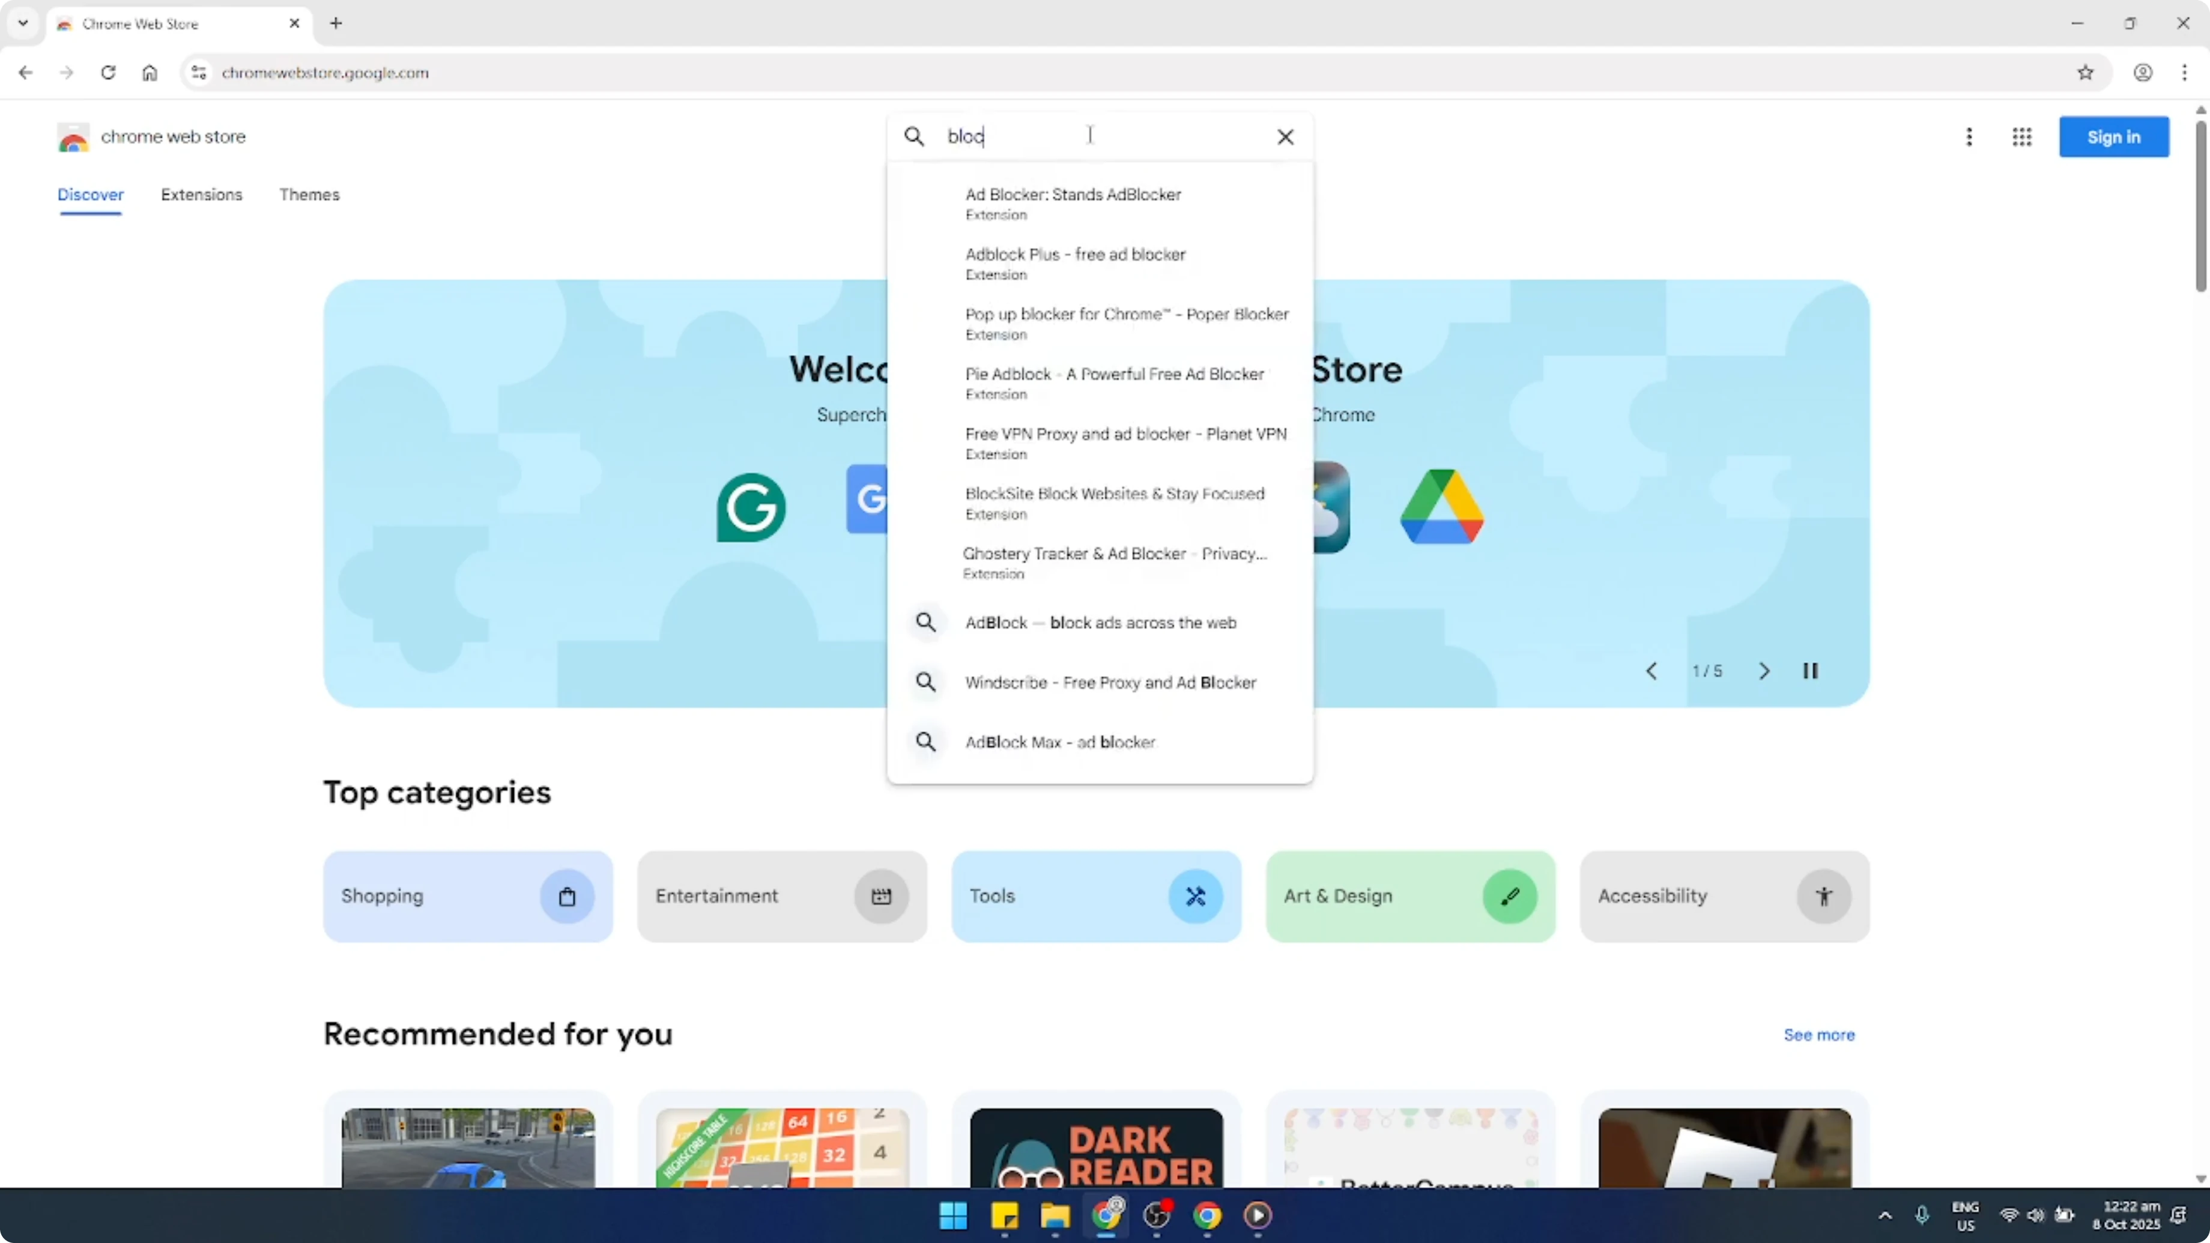Bookmark this page with the star icon
The image size is (2210, 1243).
(2086, 73)
